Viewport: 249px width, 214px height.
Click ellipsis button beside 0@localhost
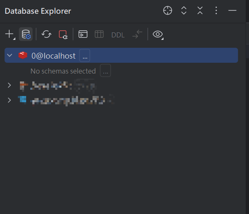point(85,56)
